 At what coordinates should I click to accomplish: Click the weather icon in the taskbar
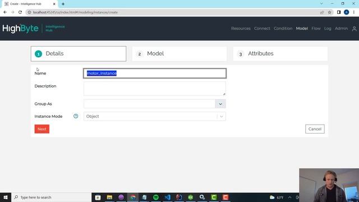point(272,197)
